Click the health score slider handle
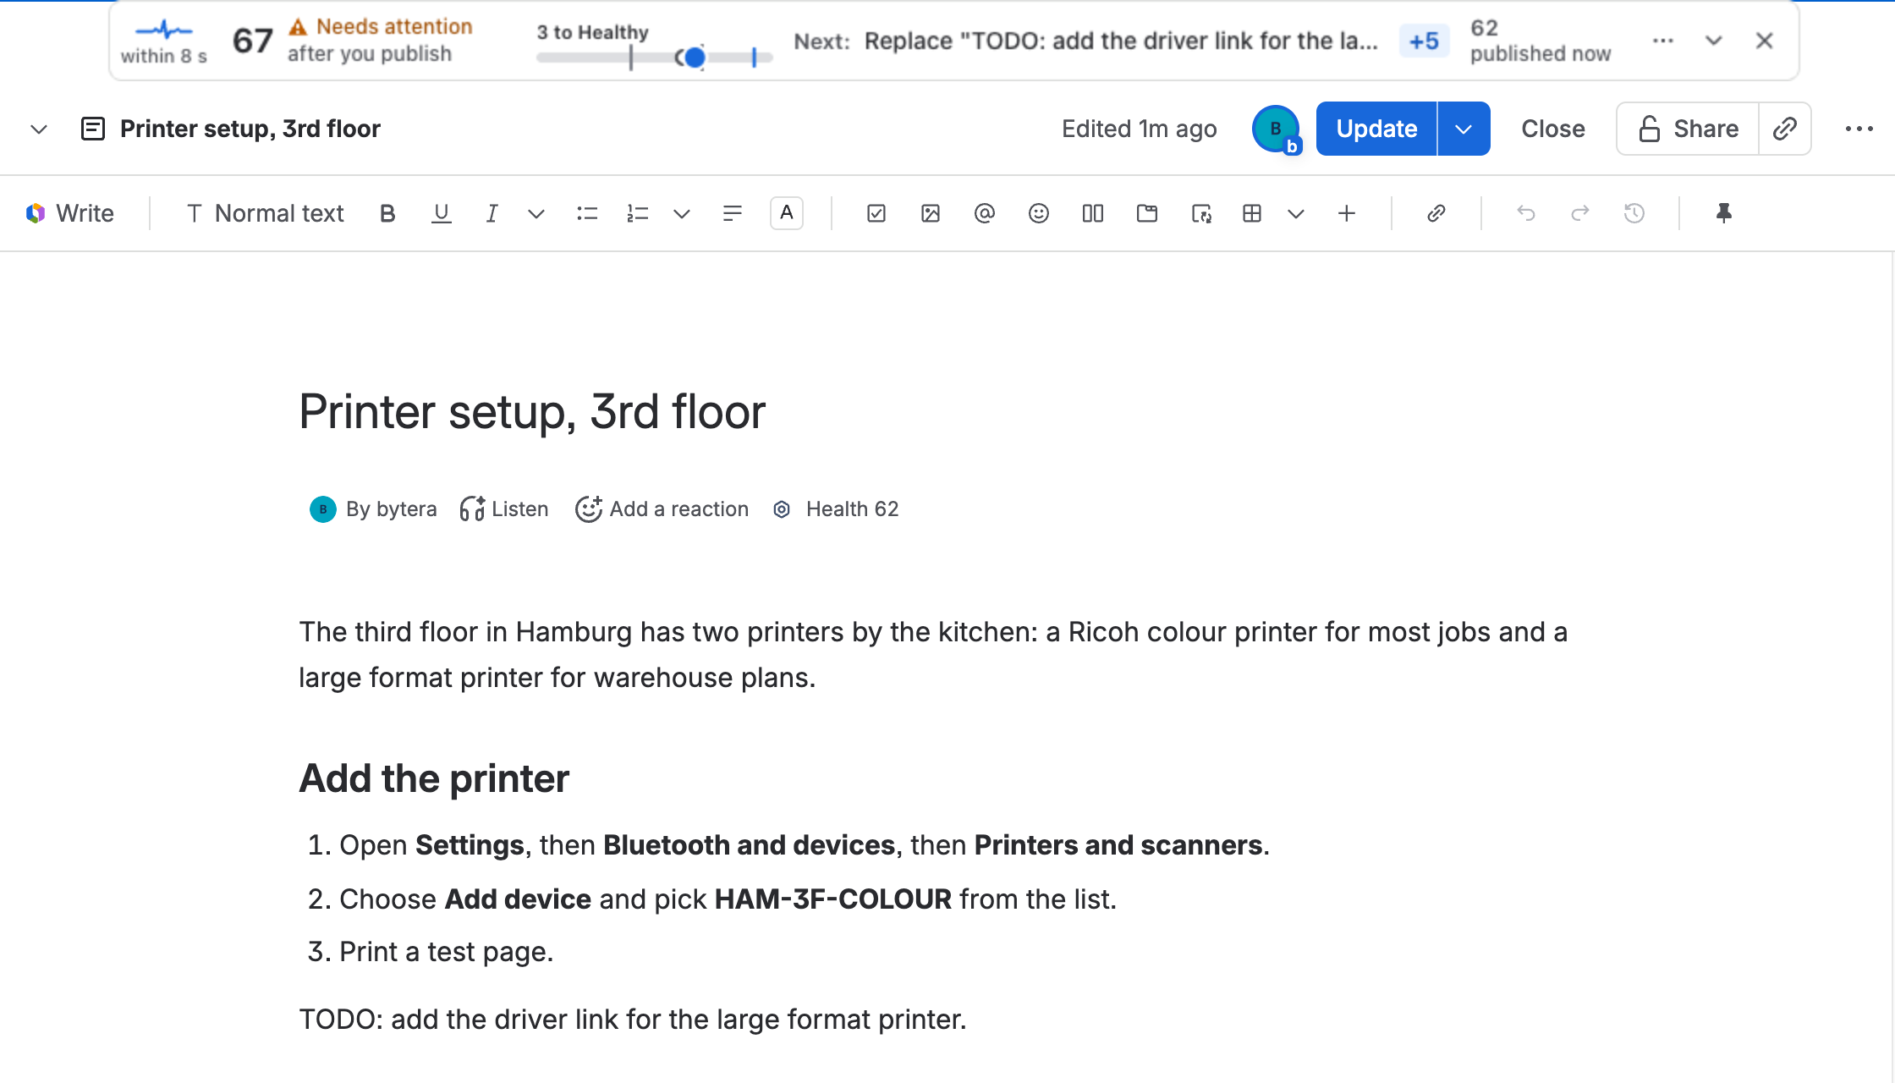Image resolution: width=1895 pixels, height=1083 pixels. click(x=695, y=58)
